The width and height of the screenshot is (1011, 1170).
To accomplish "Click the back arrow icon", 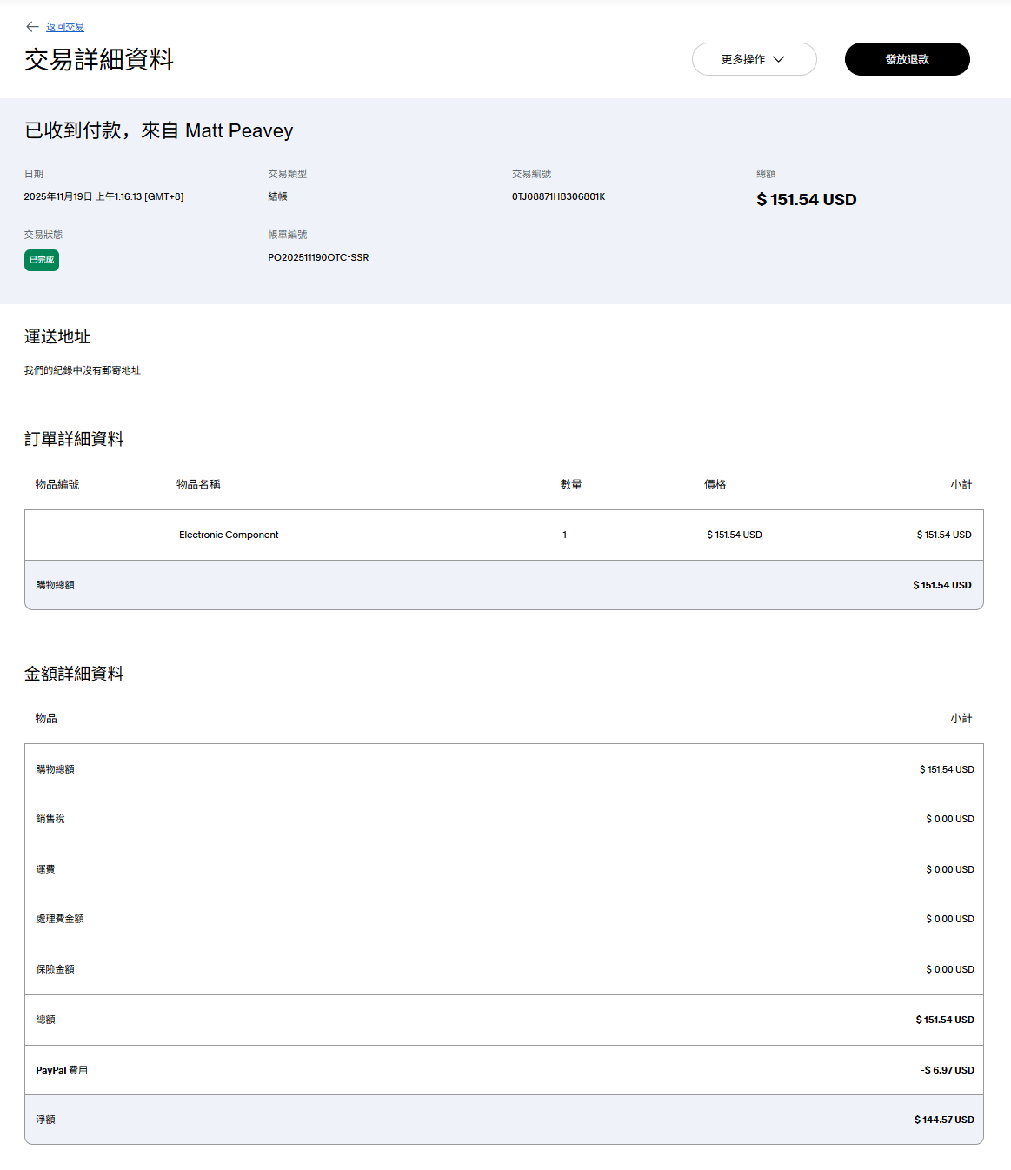I will (32, 27).
